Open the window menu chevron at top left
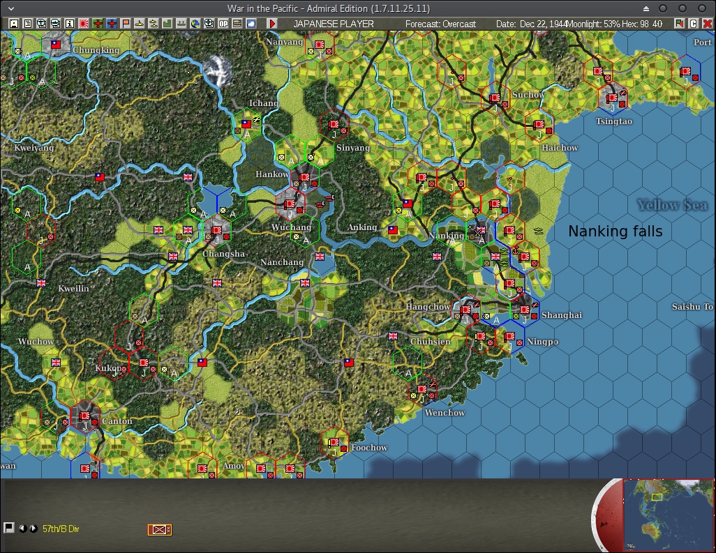Image resolution: width=716 pixels, height=553 pixels. click(11, 8)
